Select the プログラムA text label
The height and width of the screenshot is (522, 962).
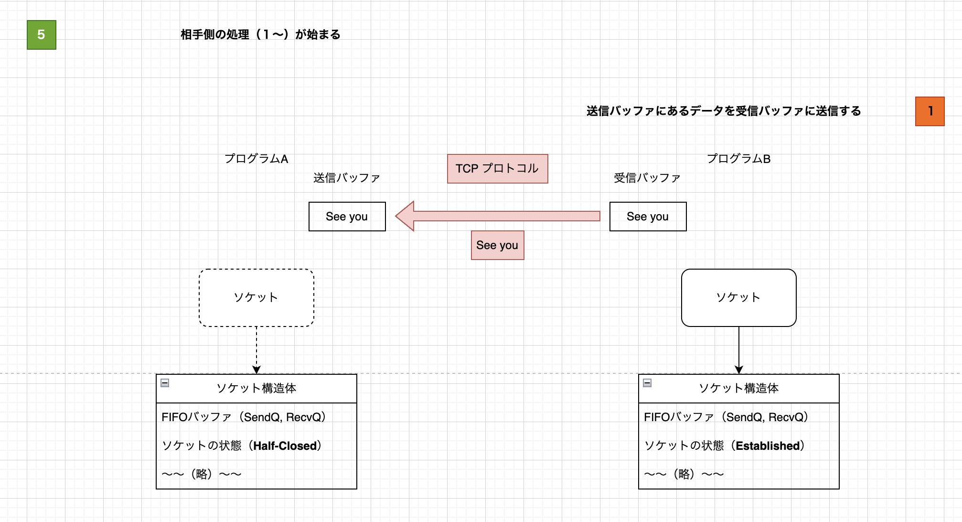[257, 159]
